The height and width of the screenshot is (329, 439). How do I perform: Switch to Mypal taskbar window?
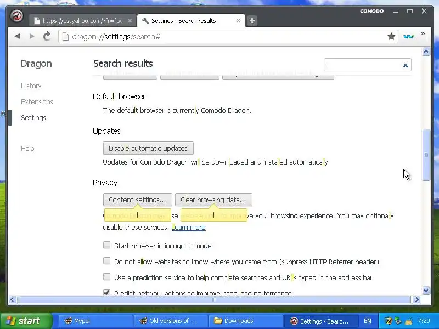pos(95,321)
